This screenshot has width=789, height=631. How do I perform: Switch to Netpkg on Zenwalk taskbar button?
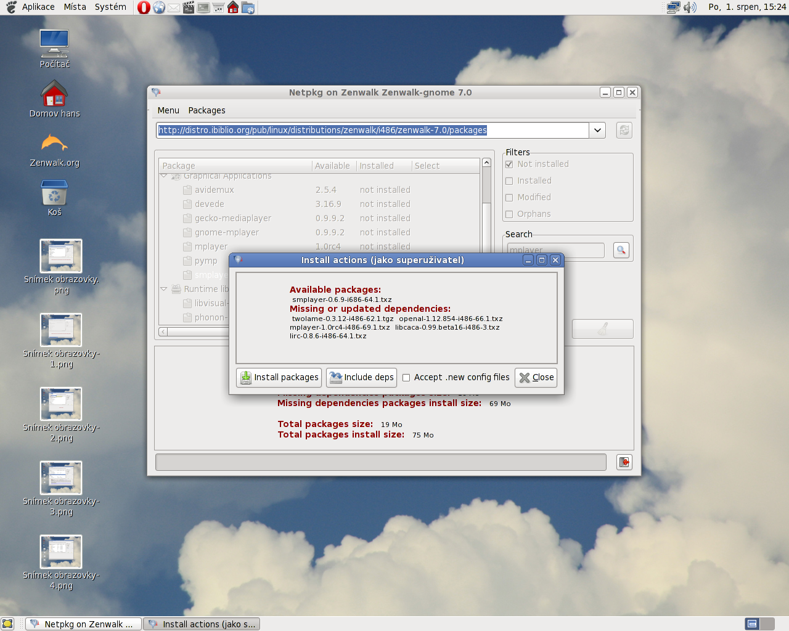click(x=84, y=624)
